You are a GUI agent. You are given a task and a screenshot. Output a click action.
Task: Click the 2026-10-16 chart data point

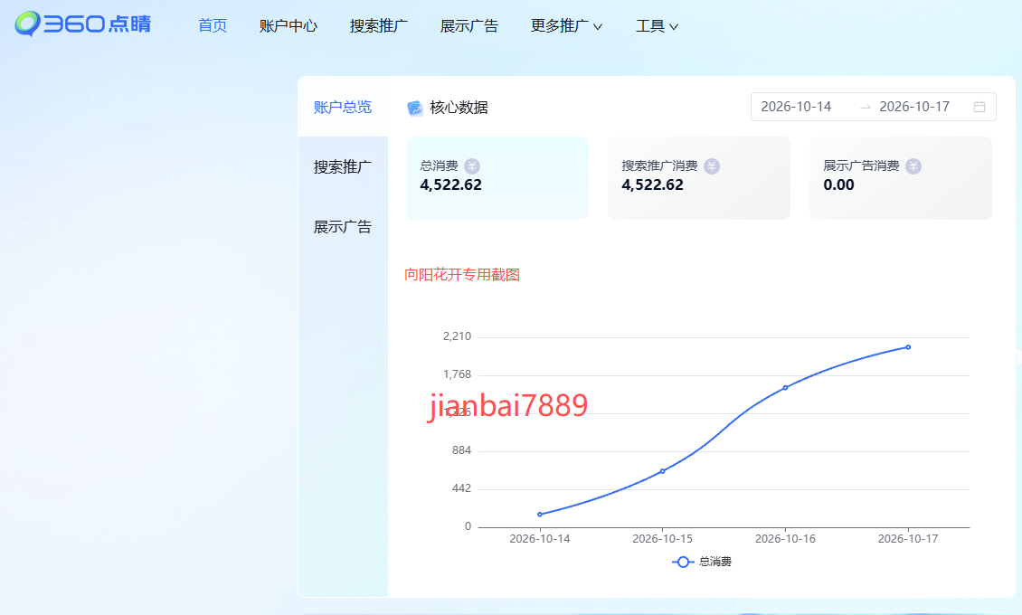click(x=785, y=388)
